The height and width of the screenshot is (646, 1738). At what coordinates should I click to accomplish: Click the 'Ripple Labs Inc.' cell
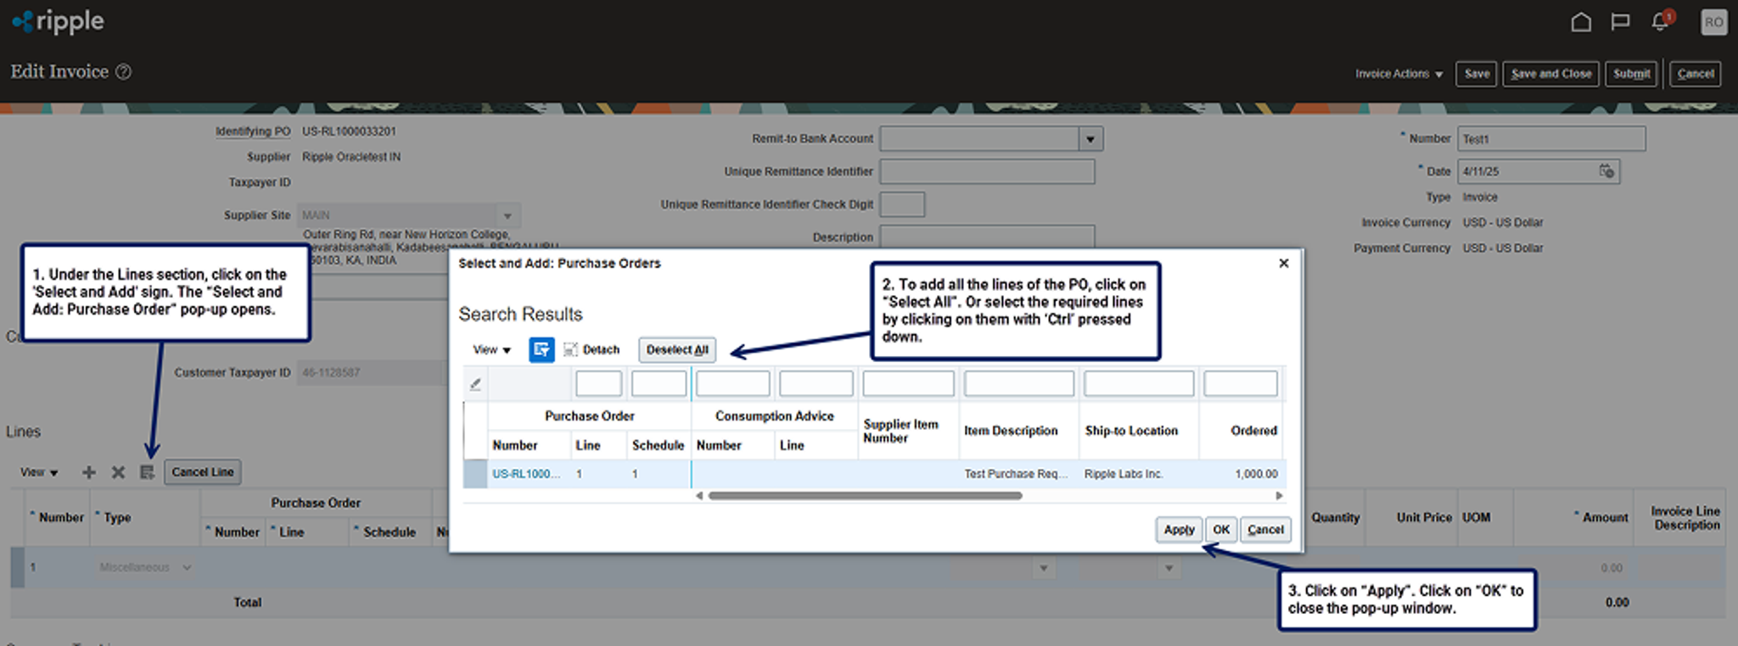1123,474
